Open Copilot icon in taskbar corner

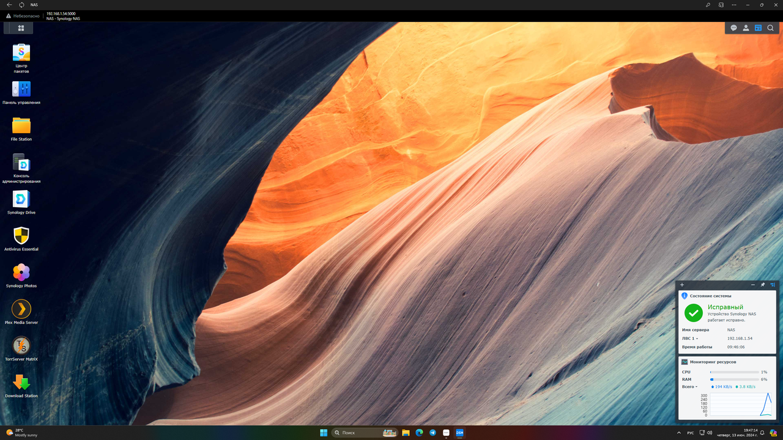[773, 433]
